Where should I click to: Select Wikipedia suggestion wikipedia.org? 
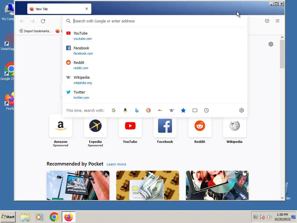point(155,80)
